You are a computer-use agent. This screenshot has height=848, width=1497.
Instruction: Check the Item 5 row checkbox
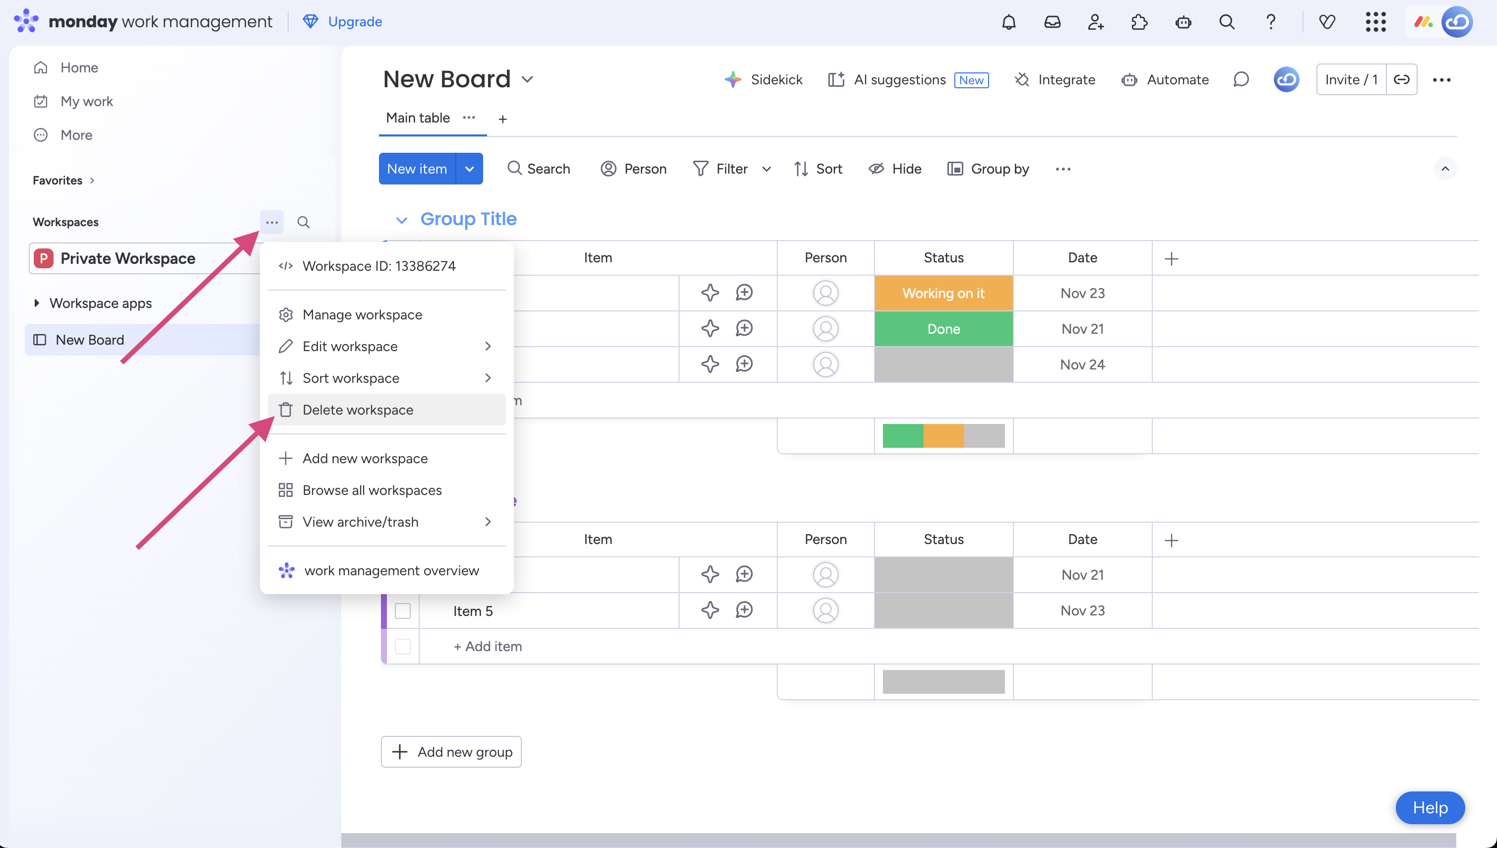coord(402,610)
